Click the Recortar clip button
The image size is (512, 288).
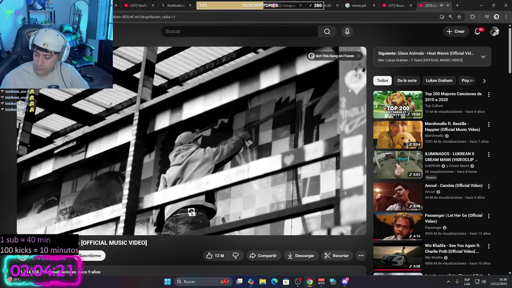[x=337, y=256]
